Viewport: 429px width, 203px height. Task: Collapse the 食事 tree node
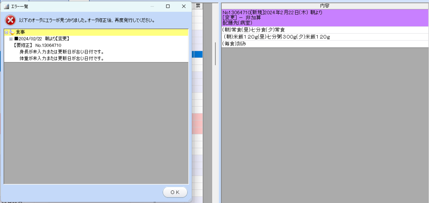(x=7, y=32)
